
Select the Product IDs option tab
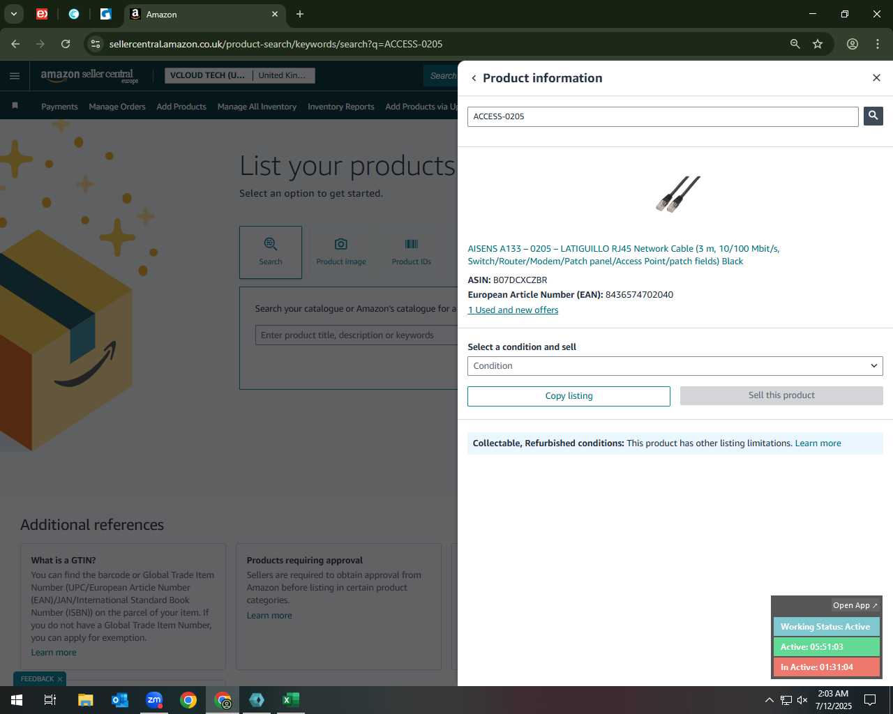coord(412,252)
